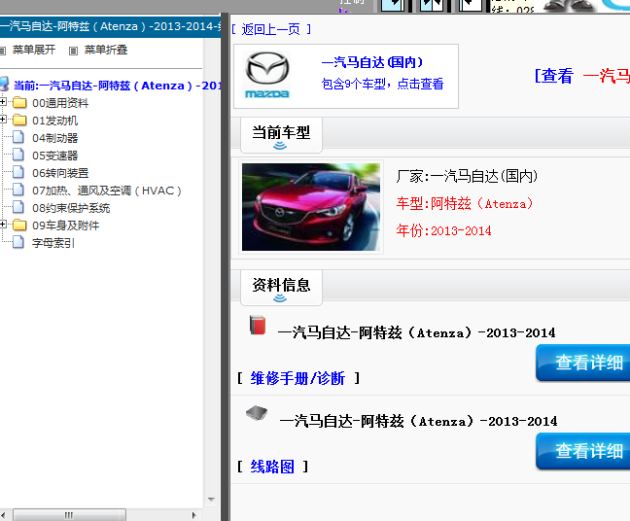
Task: Click the document icon of 07加热、通风及空调
Action: click(18, 190)
